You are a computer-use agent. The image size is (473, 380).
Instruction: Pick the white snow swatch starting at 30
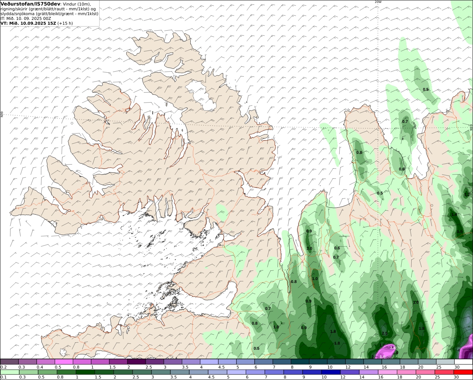click(x=463, y=362)
